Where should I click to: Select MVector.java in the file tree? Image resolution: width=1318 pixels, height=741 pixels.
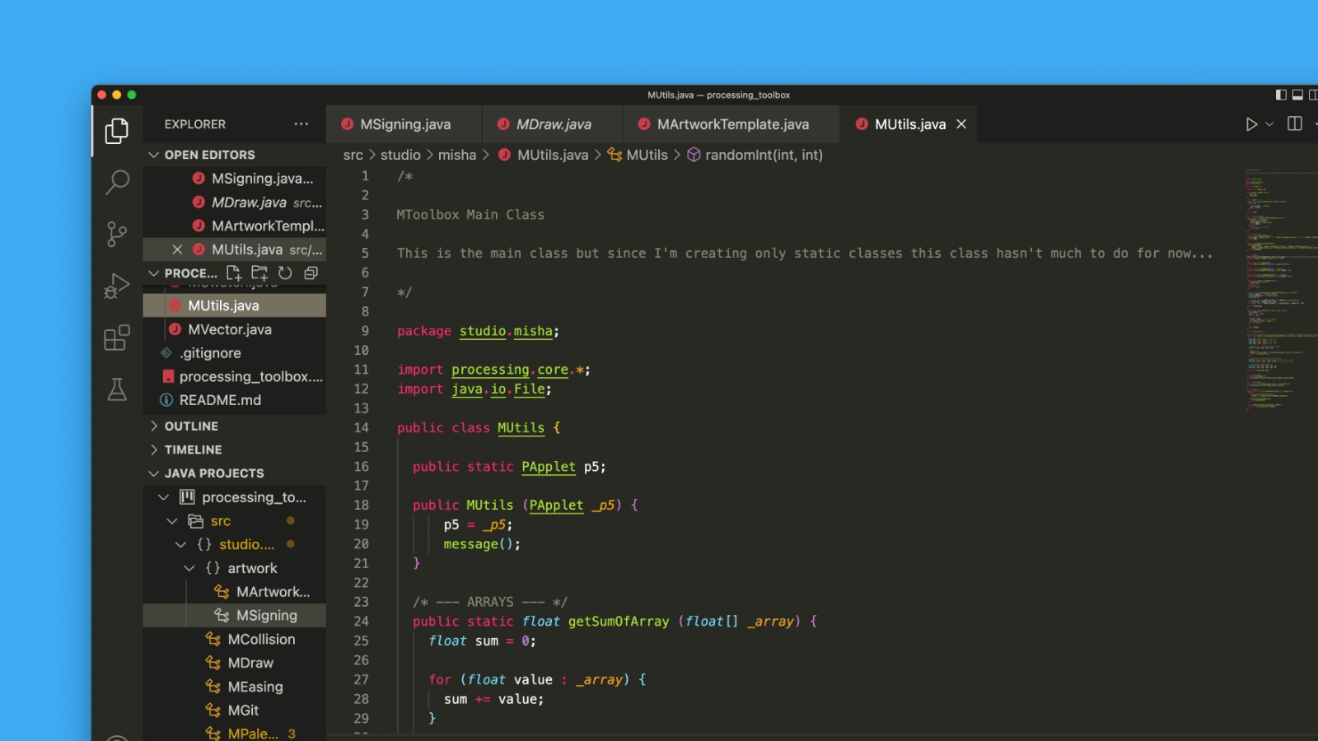[229, 329]
